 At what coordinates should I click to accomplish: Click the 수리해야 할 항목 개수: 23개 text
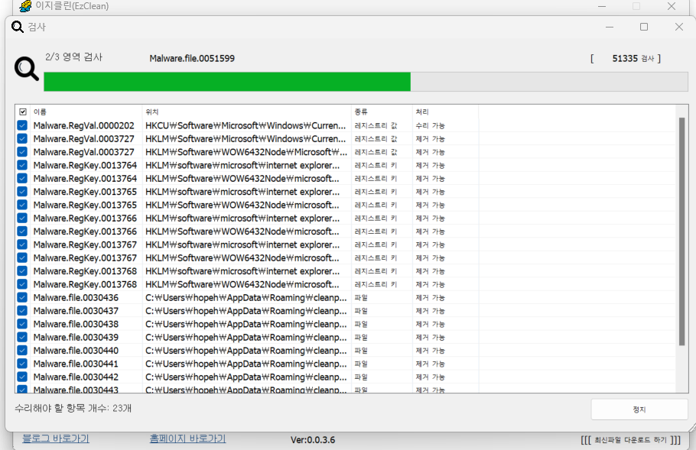coord(73,408)
